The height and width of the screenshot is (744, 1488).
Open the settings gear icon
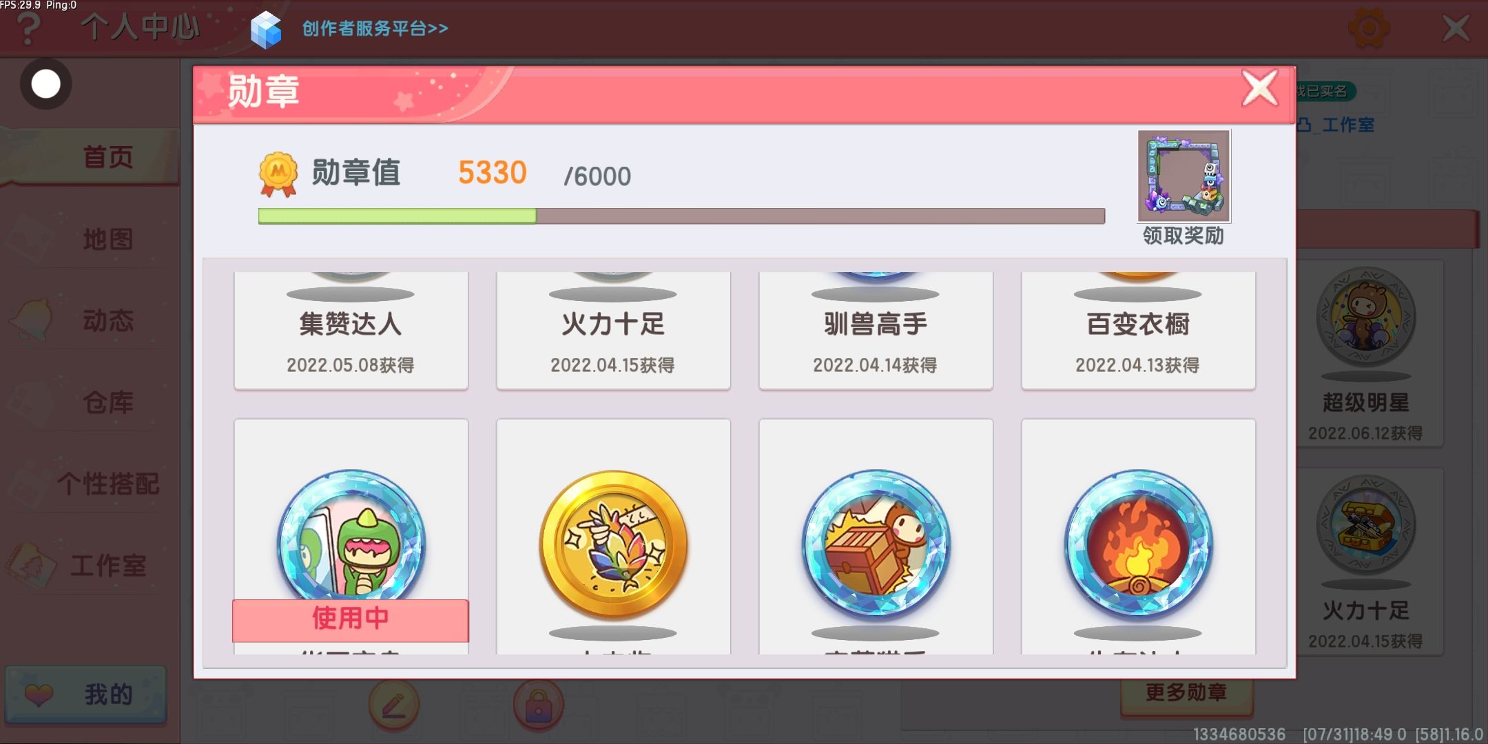point(1368,28)
